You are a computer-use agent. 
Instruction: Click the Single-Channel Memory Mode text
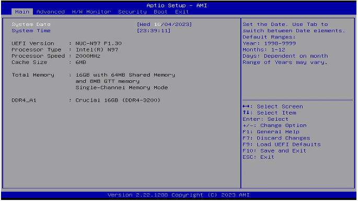[122, 87]
